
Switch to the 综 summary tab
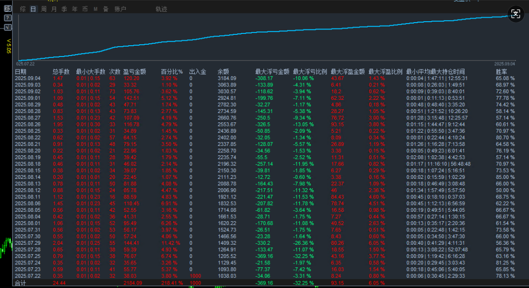pyautogui.click(x=23, y=9)
